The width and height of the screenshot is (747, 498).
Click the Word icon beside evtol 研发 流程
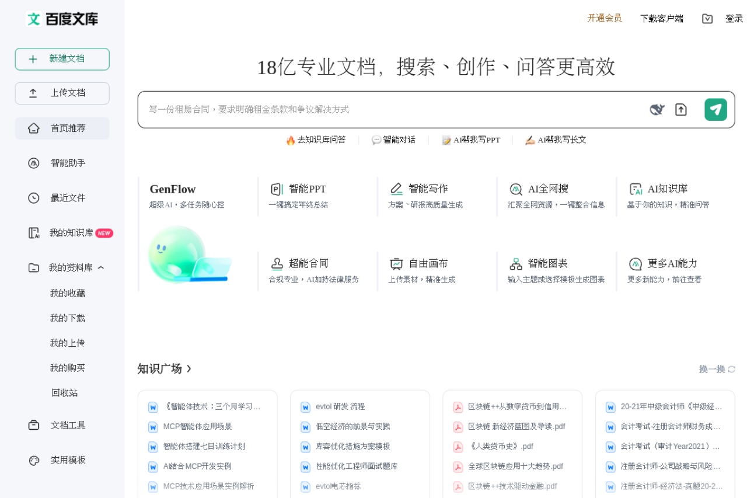click(x=305, y=407)
